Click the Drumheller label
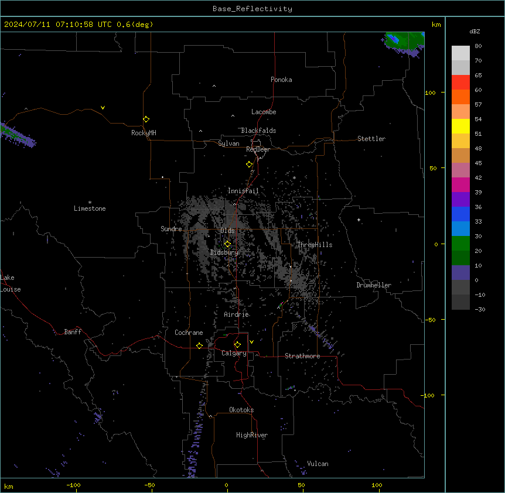The image size is (505, 493). coord(374,285)
